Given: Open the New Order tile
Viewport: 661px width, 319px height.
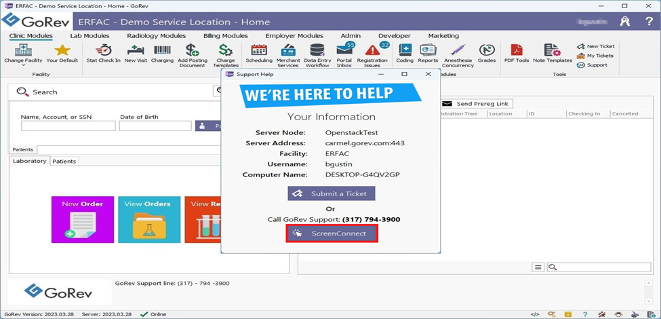Looking at the screenshot, I should 82,219.
